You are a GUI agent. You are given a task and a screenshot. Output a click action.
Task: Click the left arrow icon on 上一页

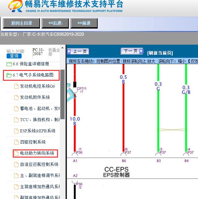tap(69, 51)
